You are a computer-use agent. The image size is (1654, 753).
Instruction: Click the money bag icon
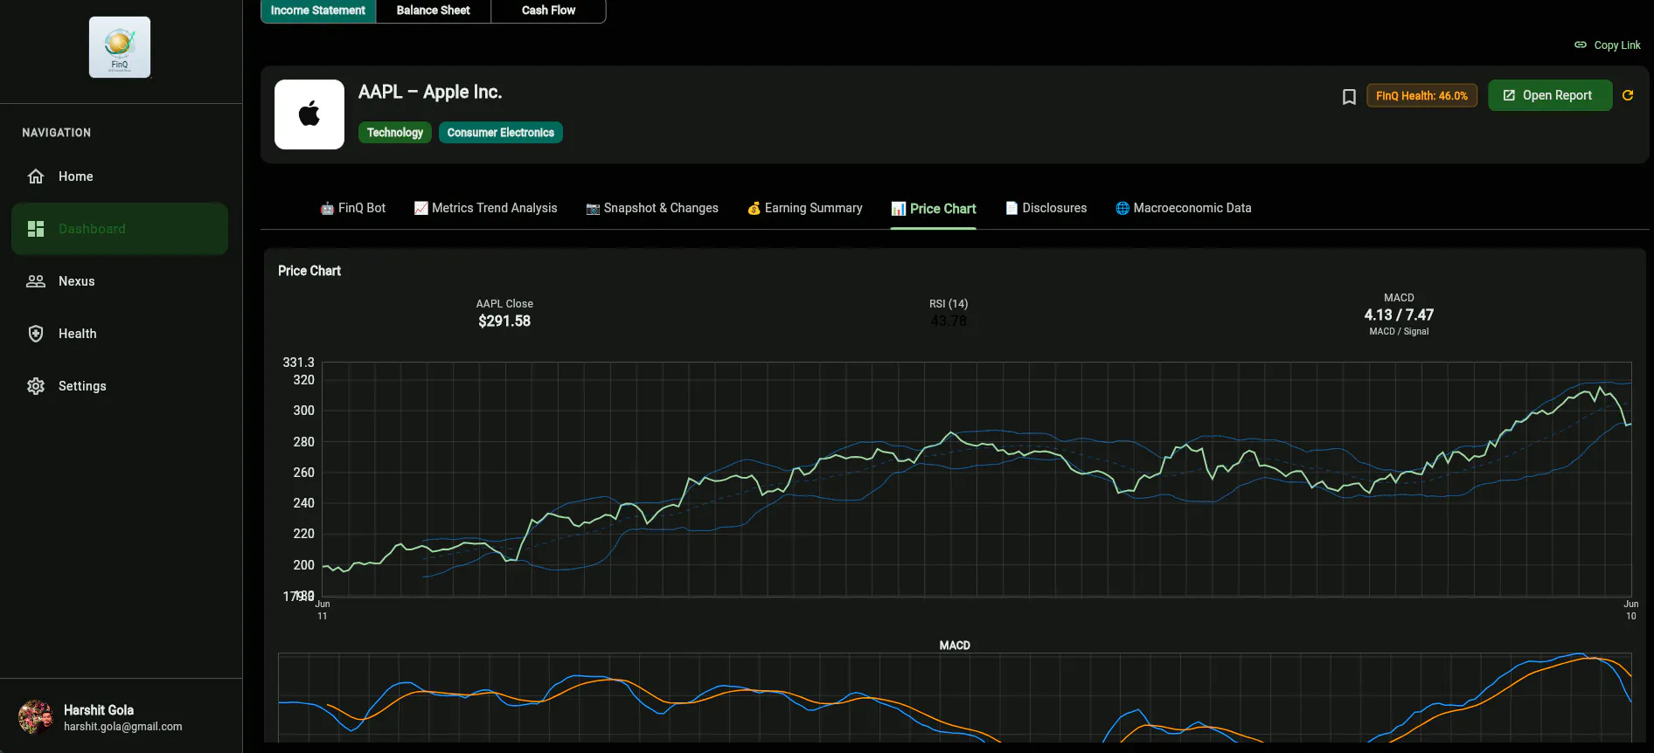[x=754, y=208]
